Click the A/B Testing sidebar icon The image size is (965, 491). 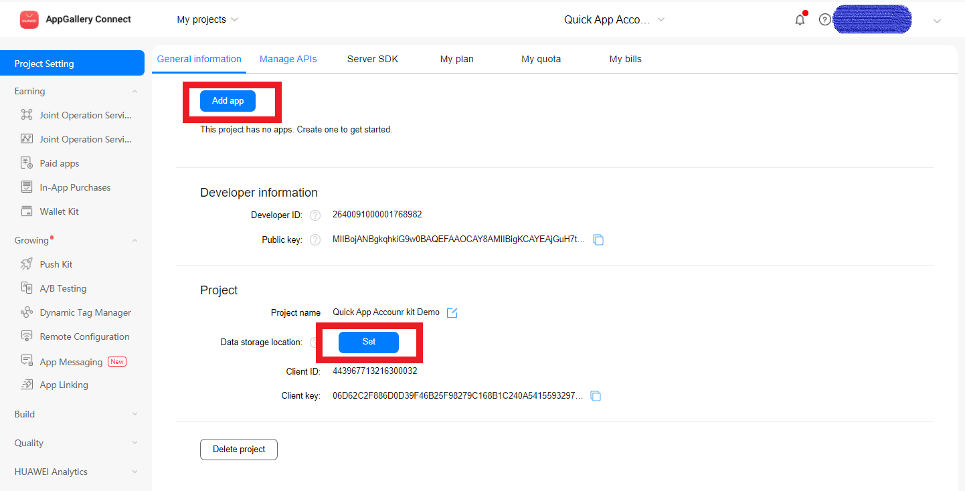coord(27,288)
